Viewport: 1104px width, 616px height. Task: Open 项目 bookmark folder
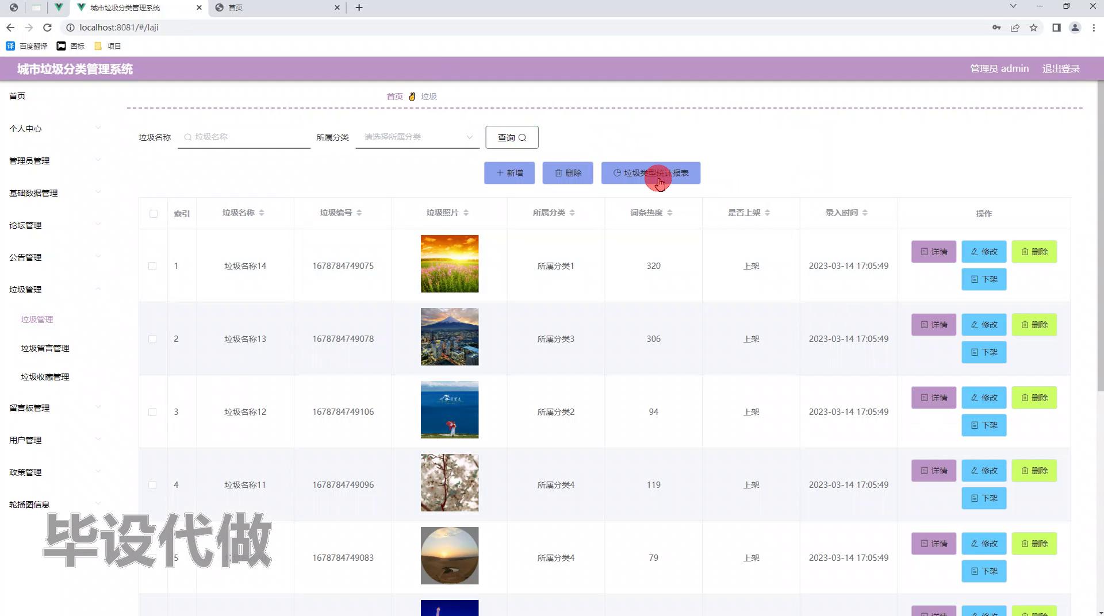point(108,46)
